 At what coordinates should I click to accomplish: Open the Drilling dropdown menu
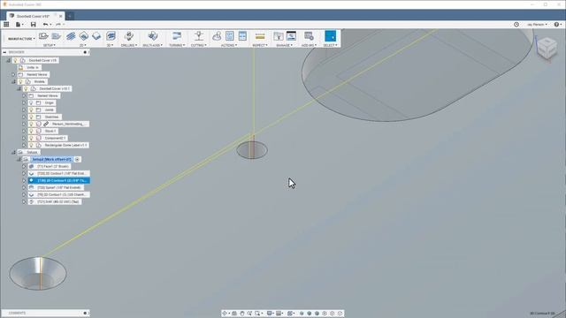(129, 45)
